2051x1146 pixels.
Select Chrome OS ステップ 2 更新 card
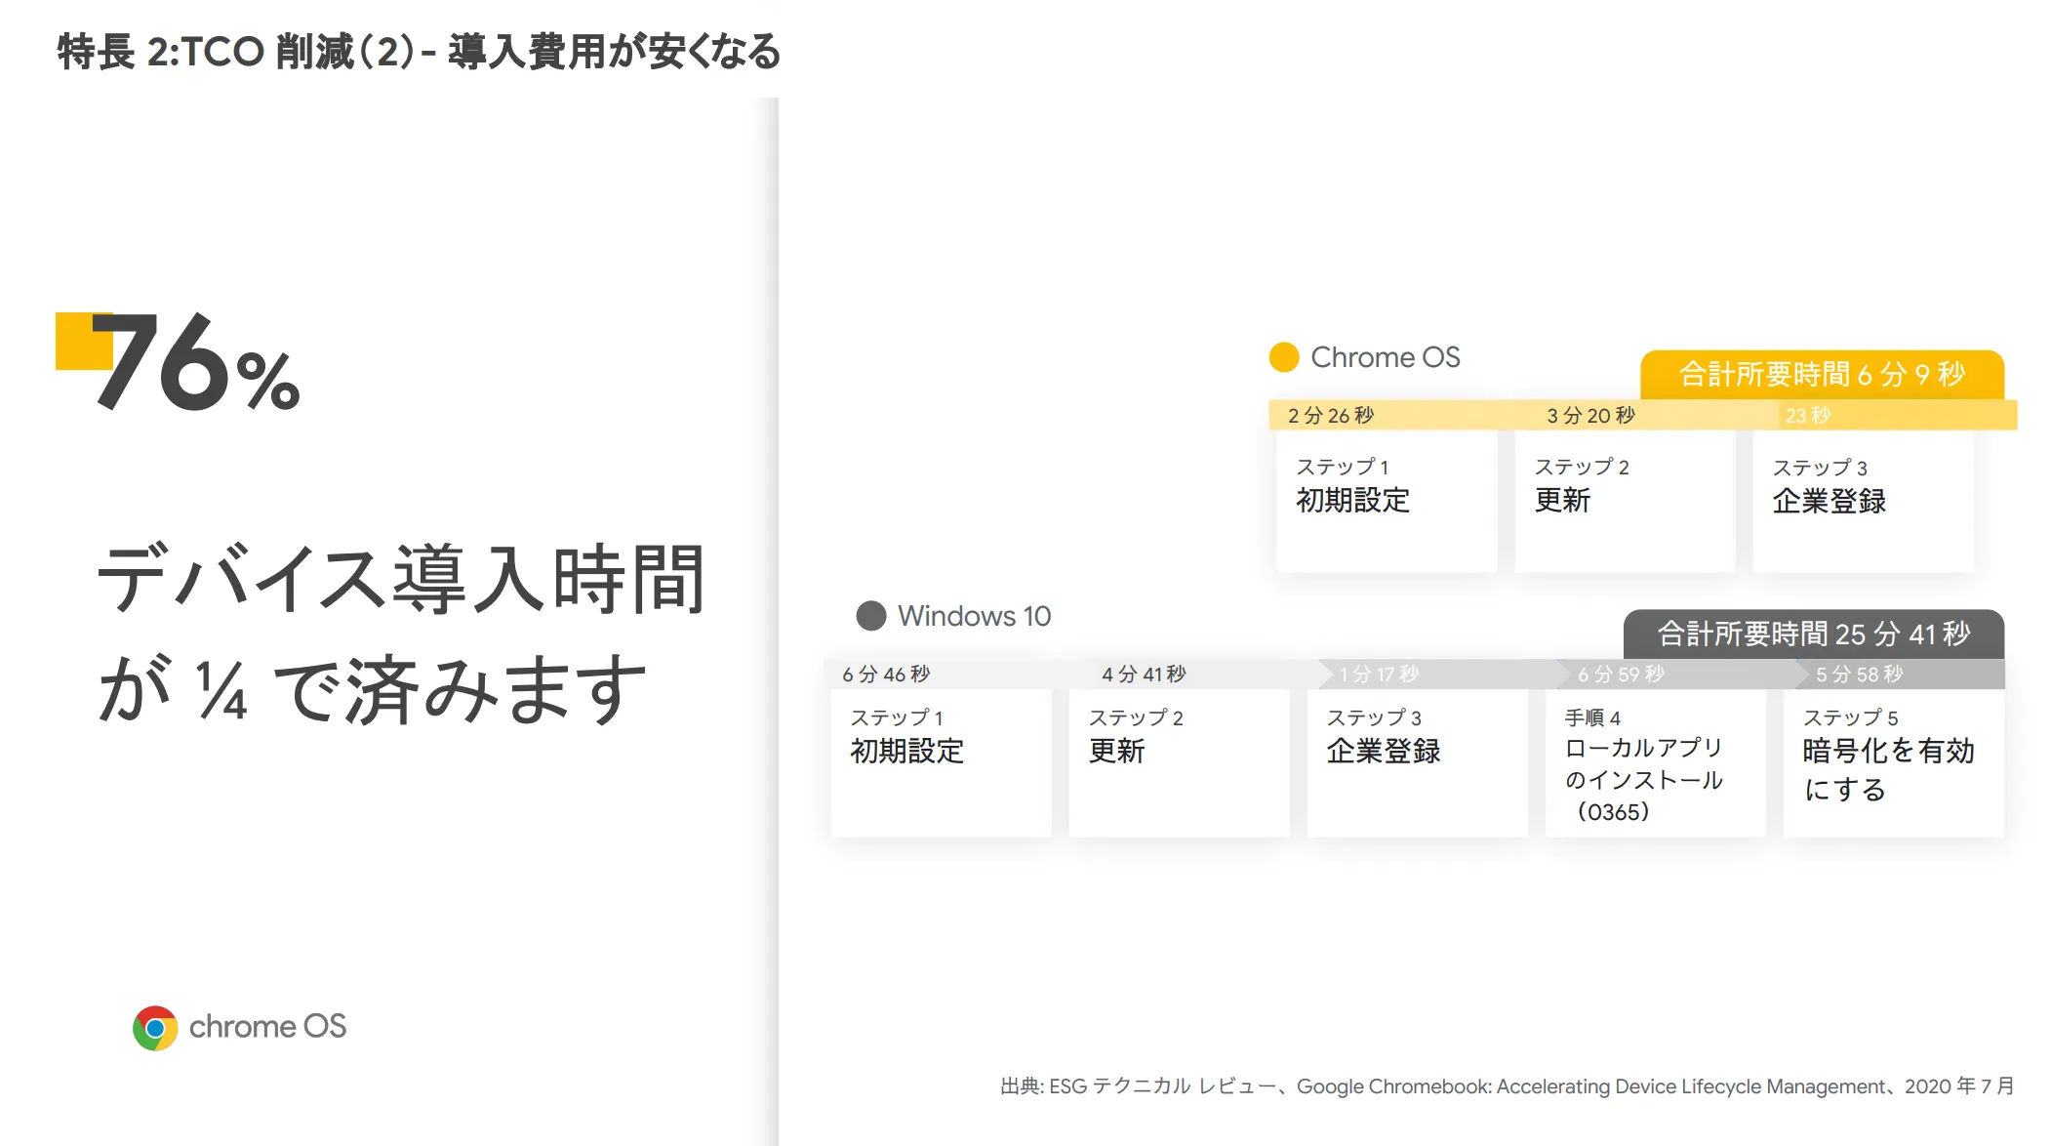pos(1625,501)
